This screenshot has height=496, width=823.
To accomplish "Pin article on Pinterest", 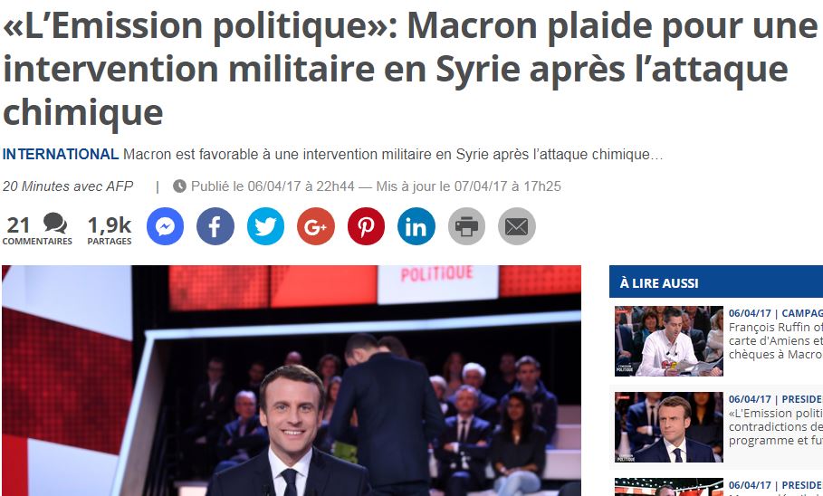I will point(366,226).
